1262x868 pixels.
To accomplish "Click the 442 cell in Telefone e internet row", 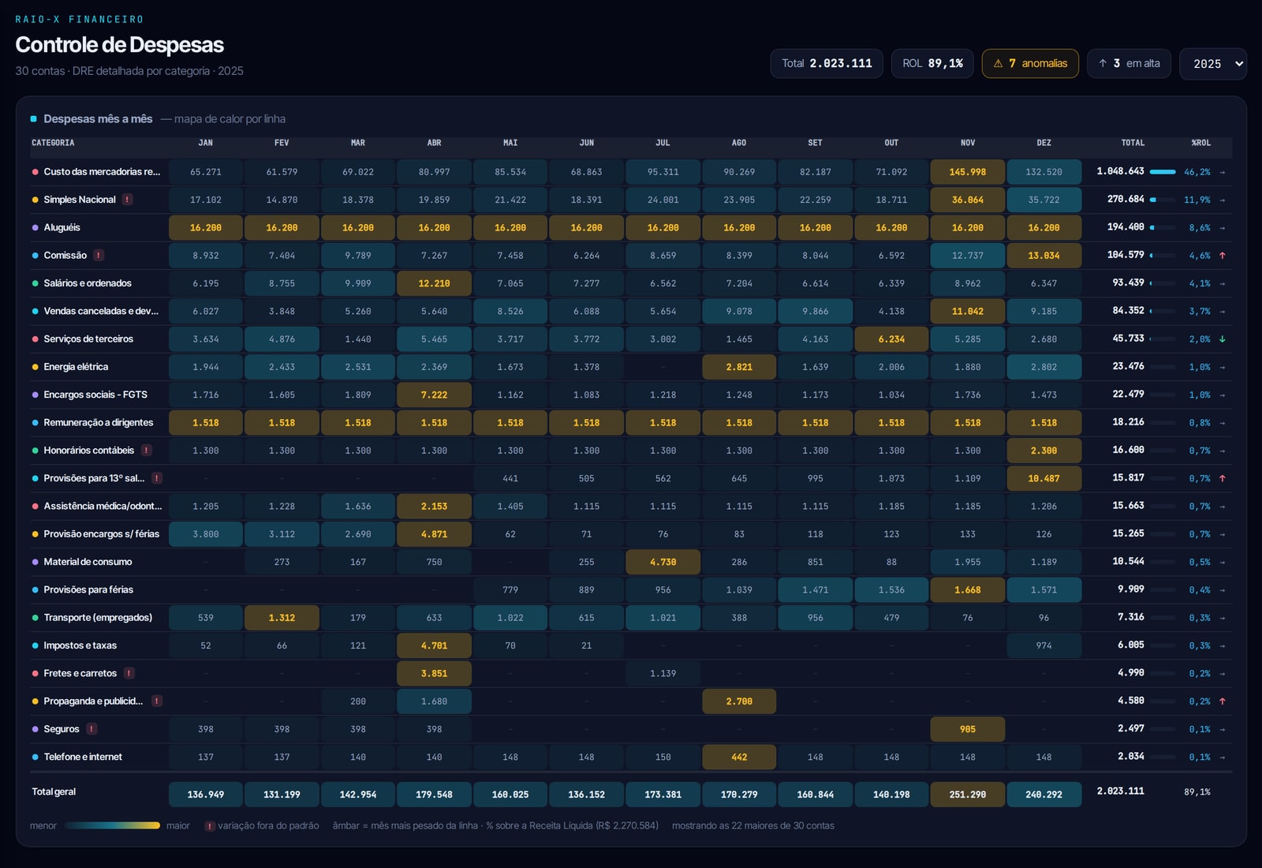I will (739, 757).
